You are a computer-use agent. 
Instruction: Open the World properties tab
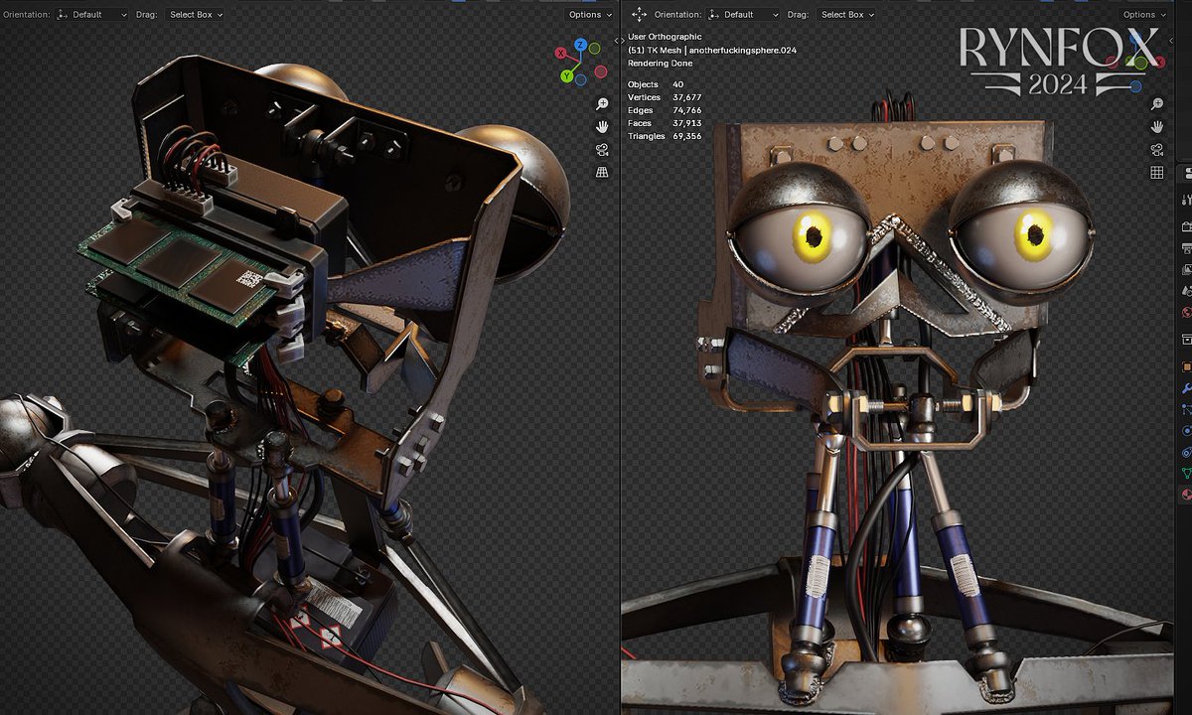pos(1186,312)
